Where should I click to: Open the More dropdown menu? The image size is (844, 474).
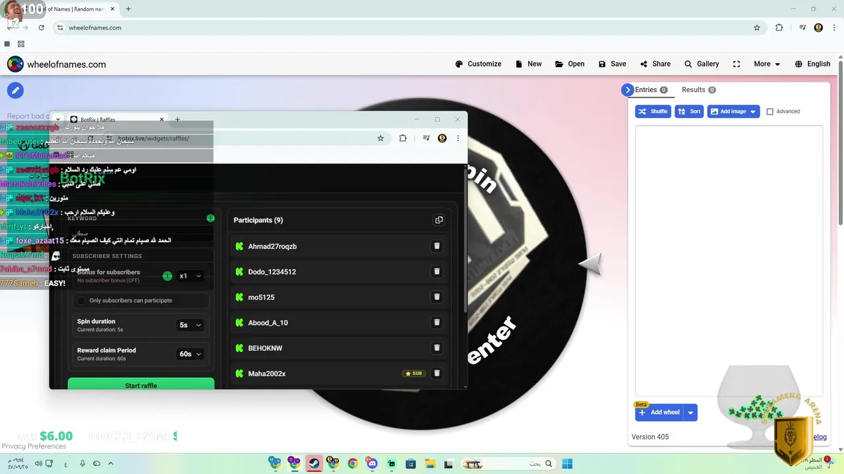(x=767, y=64)
